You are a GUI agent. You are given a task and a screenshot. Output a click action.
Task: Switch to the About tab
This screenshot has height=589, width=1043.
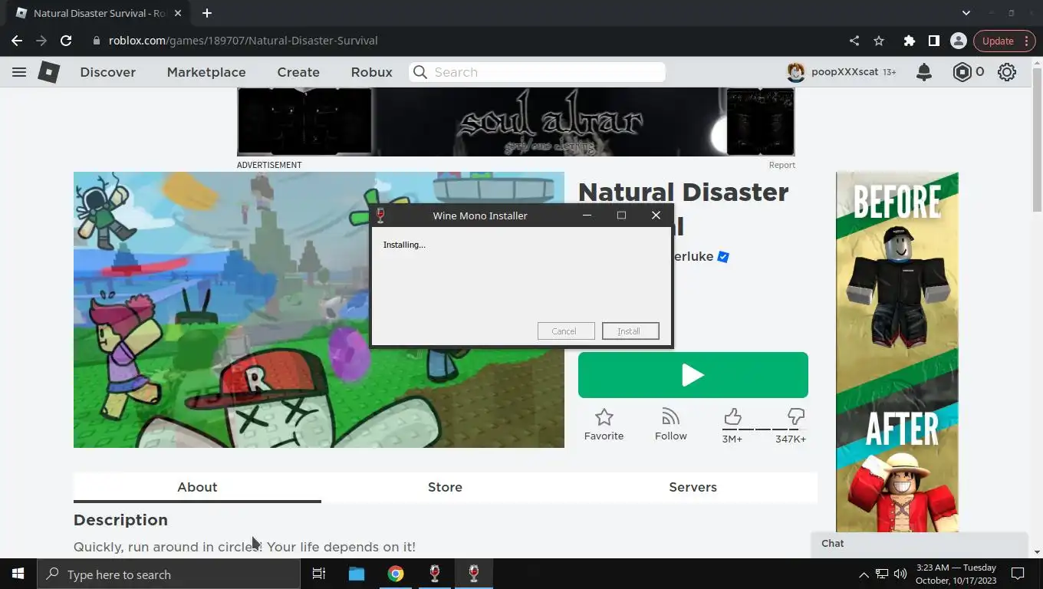point(197,487)
